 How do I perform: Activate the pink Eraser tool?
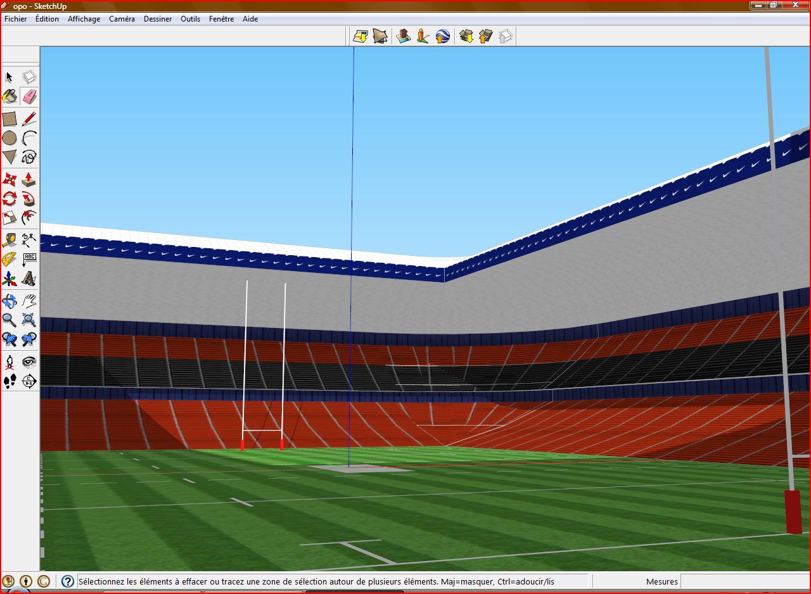pyautogui.click(x=29, y=96)
